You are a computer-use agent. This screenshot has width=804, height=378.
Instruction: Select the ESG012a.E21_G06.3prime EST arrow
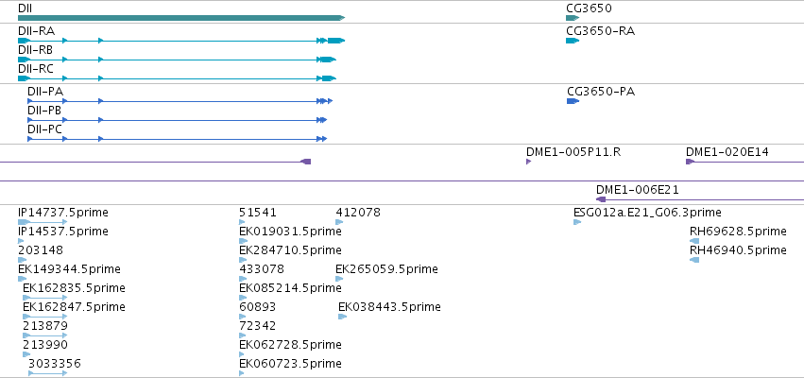[577, 222]
